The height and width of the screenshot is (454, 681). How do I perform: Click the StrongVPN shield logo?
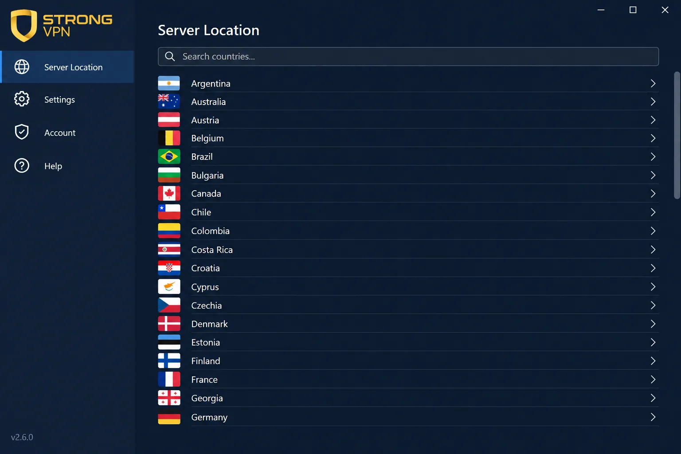point(23,26)
